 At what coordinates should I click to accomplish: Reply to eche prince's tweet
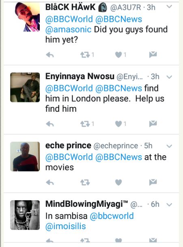tap(50, 182)
